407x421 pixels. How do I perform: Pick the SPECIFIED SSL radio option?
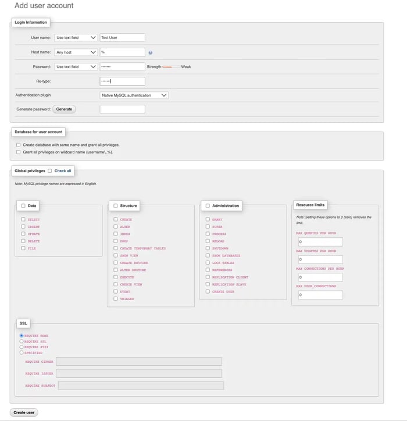[22, 352]
